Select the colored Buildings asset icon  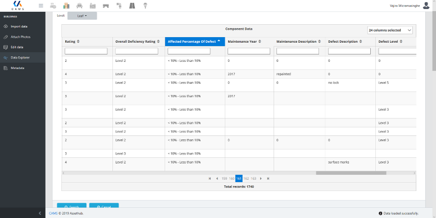click(x=66, y=6)
